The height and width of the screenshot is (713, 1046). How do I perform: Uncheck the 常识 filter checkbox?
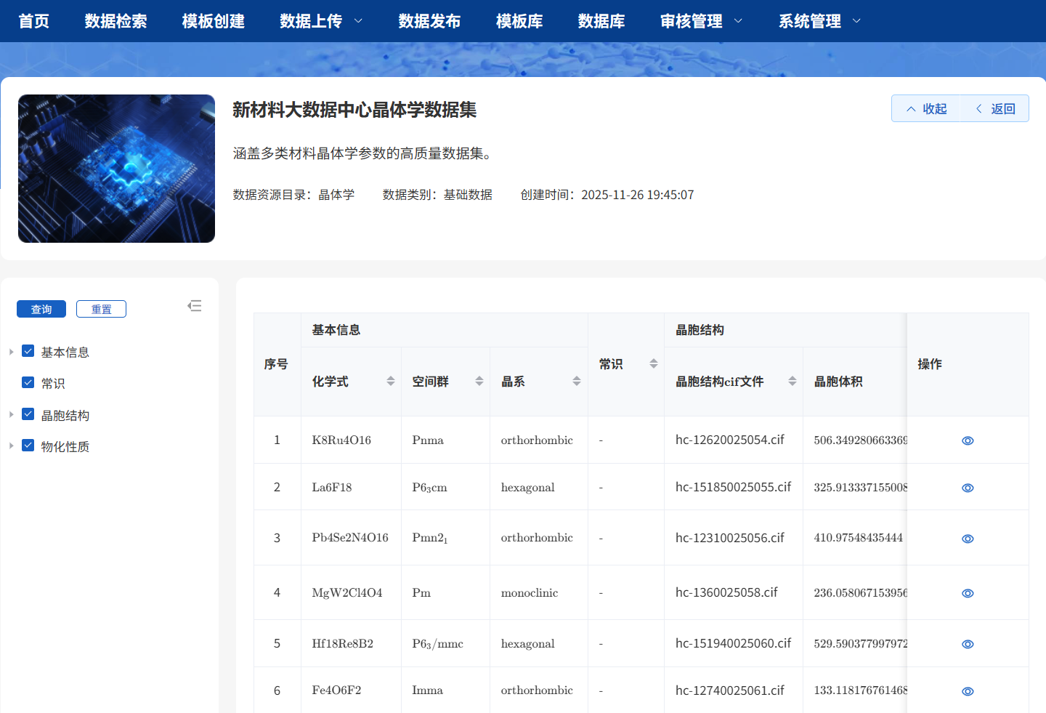[28, 382]
